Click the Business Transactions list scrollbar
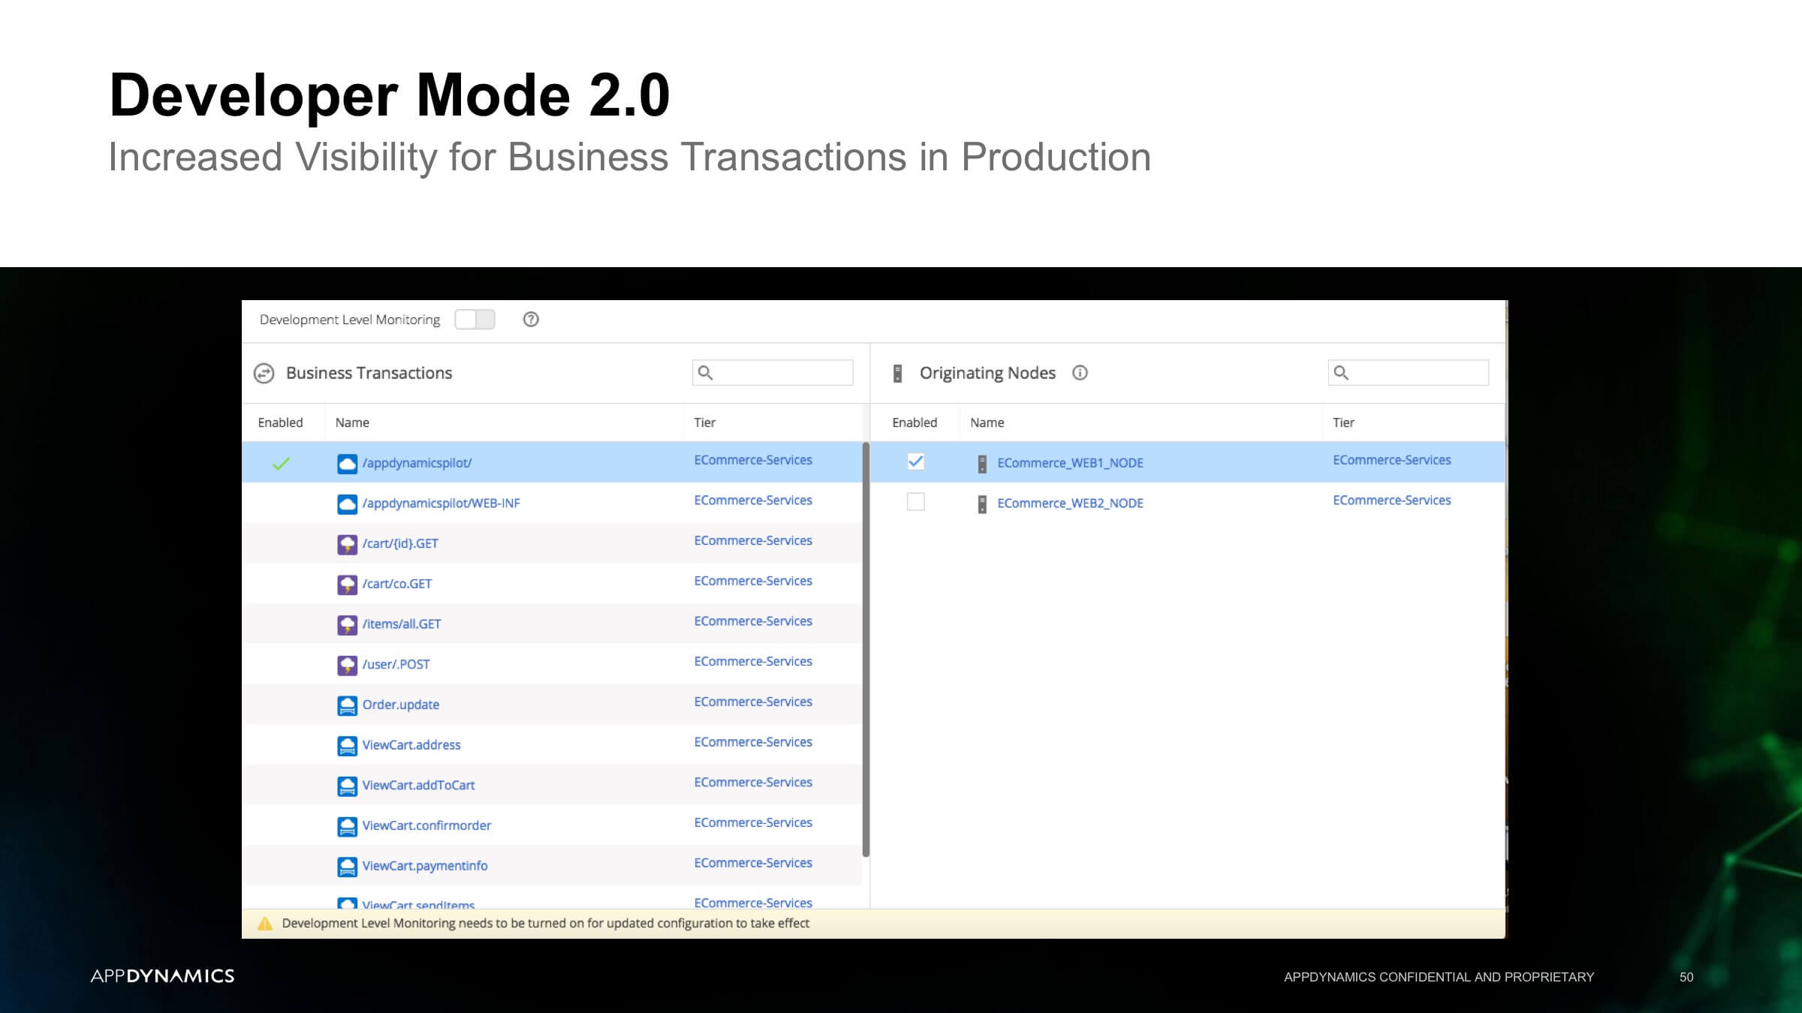 click(x=866, y=650)
